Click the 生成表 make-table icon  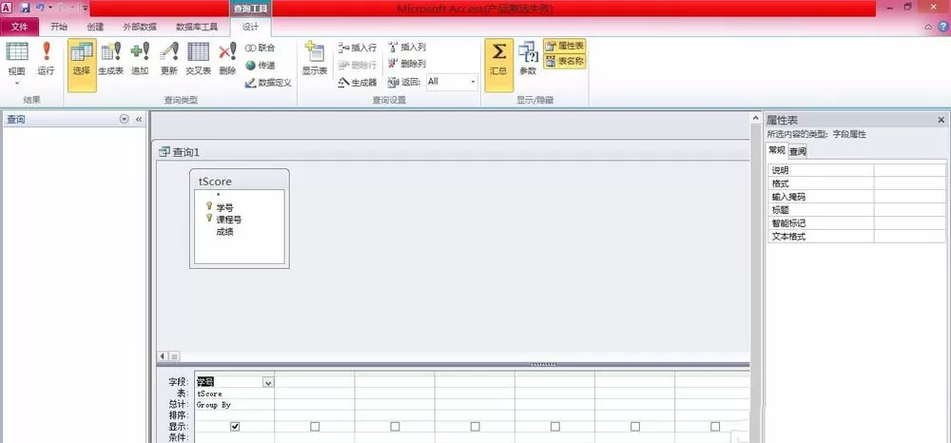tap(111, 59)
